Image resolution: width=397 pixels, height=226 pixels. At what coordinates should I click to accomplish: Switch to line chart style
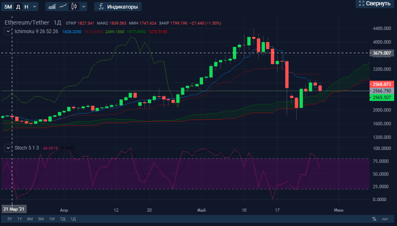pos(63,7)
